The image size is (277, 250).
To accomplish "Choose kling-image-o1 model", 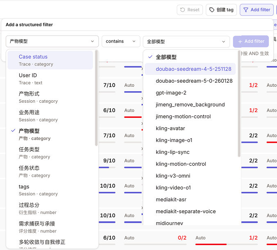I will [190, 140].
